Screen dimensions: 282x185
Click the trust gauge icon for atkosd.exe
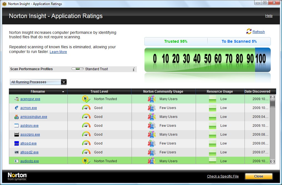click(x=86, y=143)
